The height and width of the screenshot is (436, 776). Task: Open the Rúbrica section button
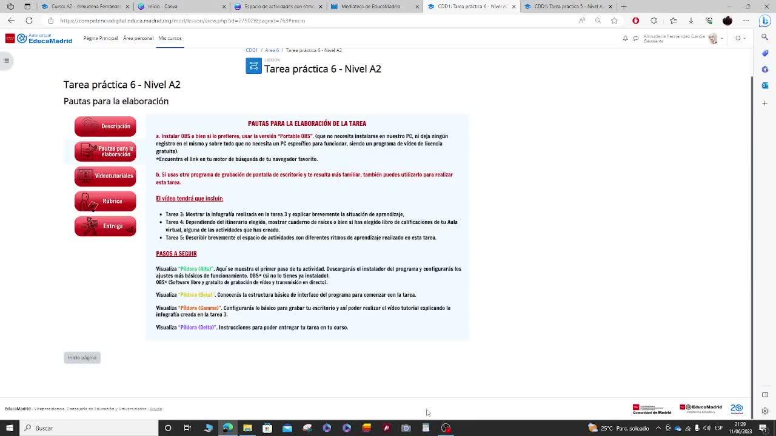(105, 201)
